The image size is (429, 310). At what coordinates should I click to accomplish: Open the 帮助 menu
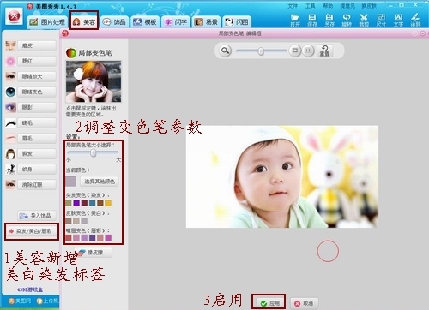(x=328, y=6)
